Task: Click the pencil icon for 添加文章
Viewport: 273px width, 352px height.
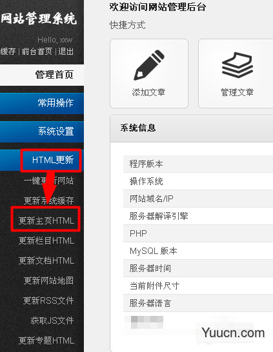Action: pyautogui.click(x=149, y=65)
